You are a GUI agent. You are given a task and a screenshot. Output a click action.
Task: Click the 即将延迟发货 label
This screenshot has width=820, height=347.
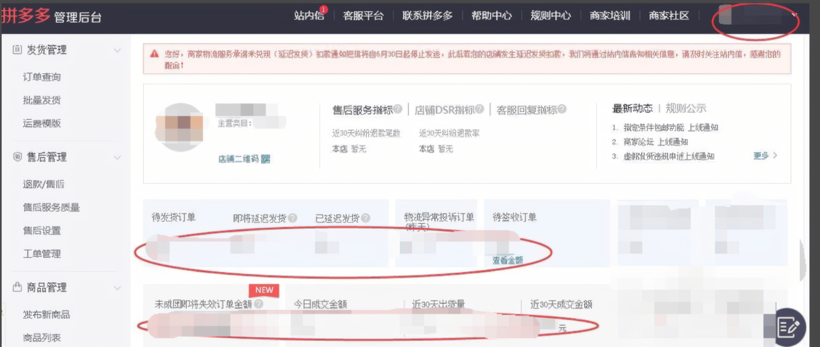coord(259,219)
